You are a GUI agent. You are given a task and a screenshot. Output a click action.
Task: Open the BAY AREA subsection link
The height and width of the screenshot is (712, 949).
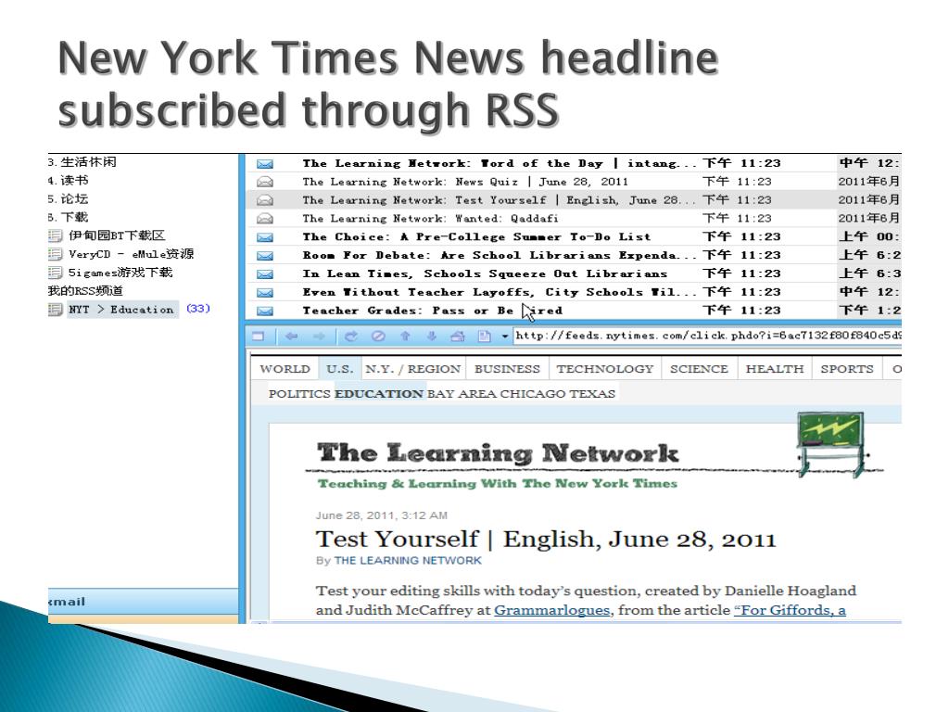tap(462, 393)
